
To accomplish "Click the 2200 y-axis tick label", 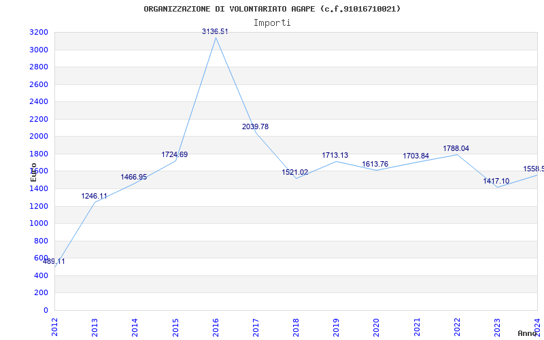I will (x=39, y=119).
